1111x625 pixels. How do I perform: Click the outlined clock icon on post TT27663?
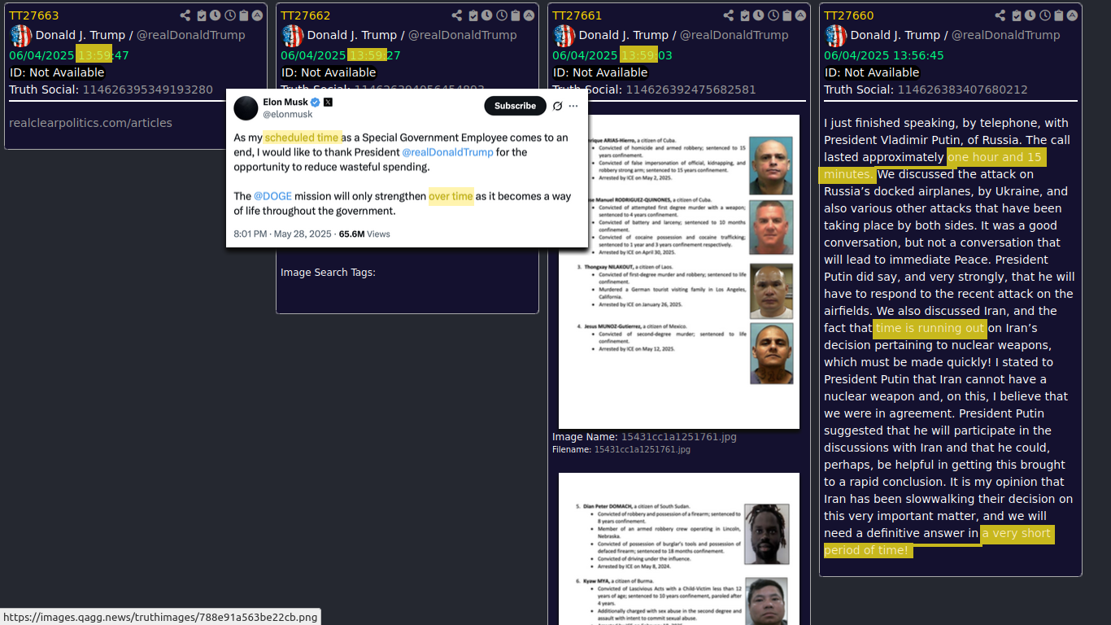pos(230,15)
